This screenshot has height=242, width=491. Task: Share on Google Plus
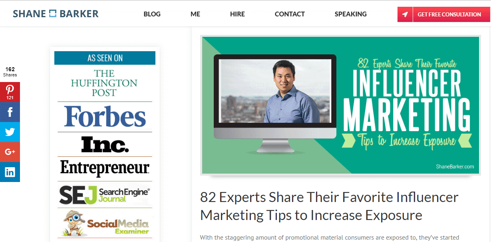coord(10,152)
